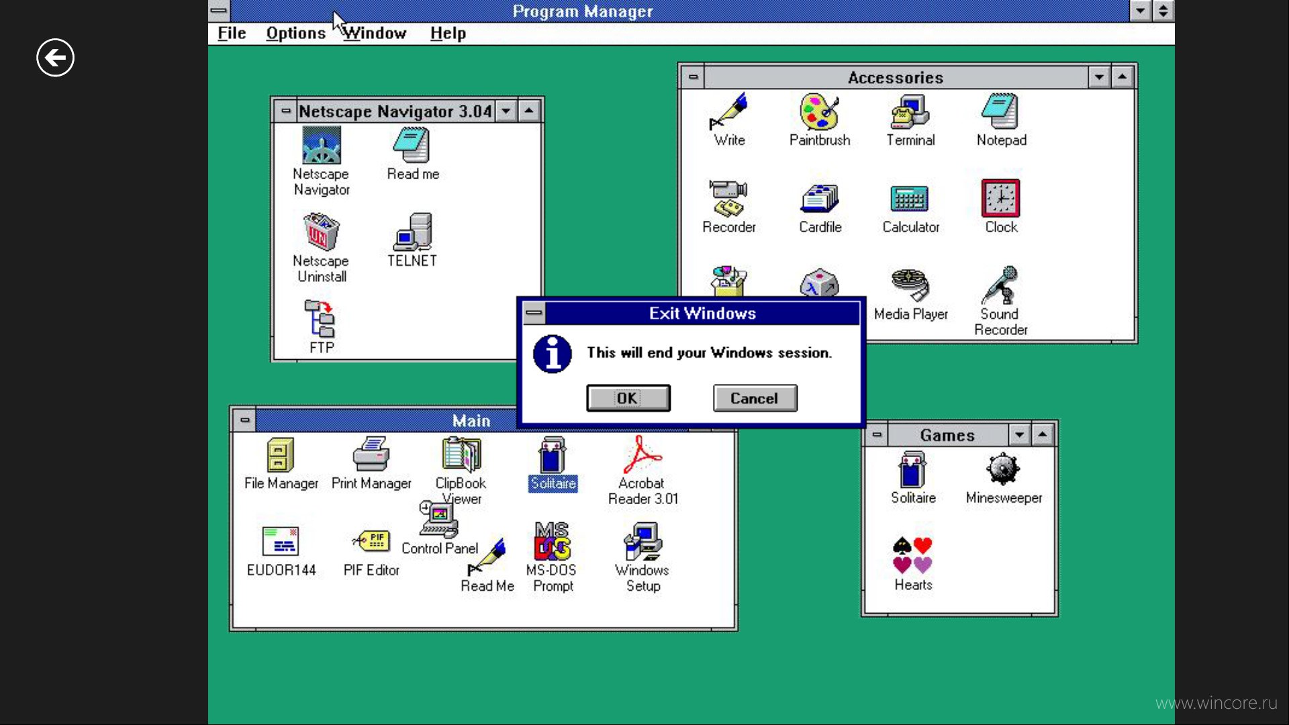Activate the Main window title bar
The image size is (1289, 725).
[x=471, y=420]
